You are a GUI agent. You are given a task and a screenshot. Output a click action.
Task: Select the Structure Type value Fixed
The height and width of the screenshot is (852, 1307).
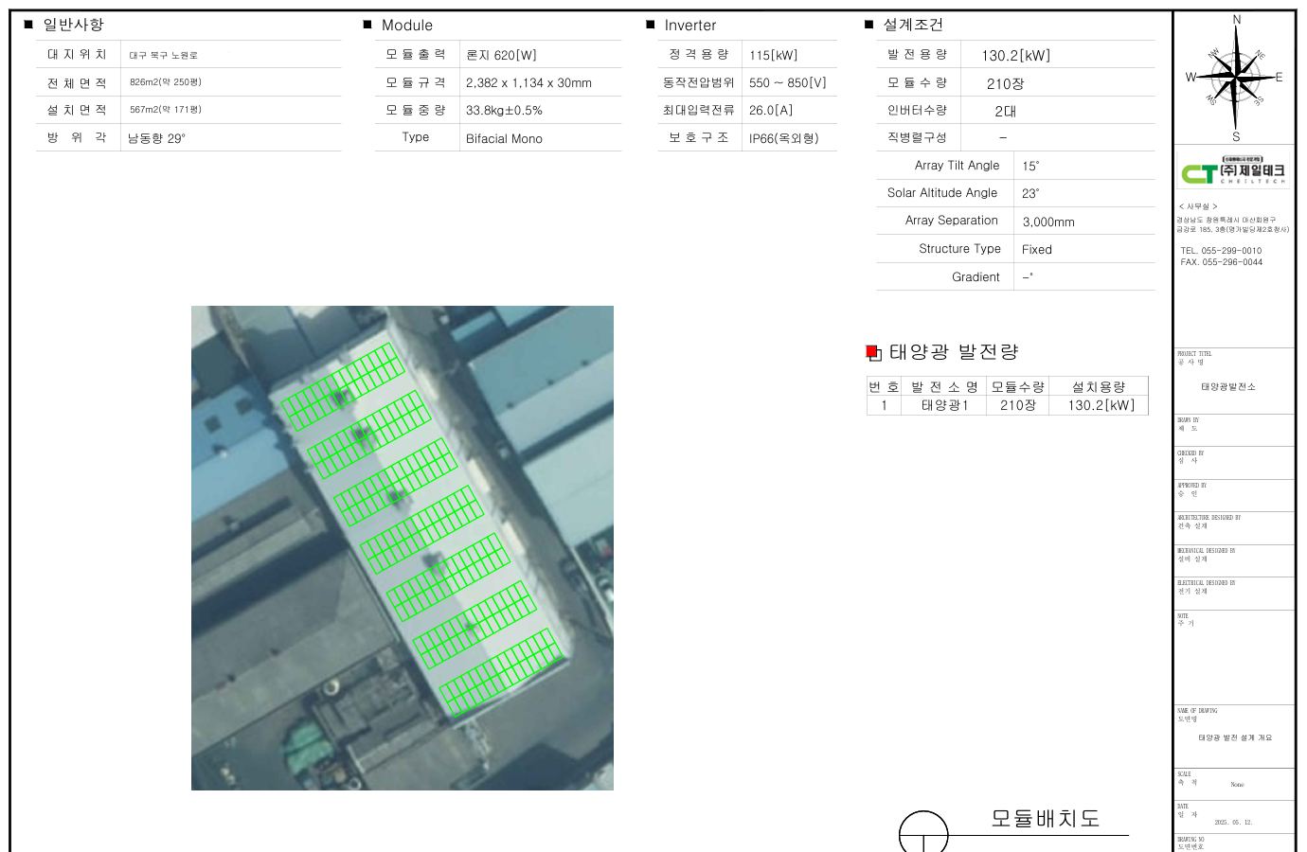coord(1037,250)
